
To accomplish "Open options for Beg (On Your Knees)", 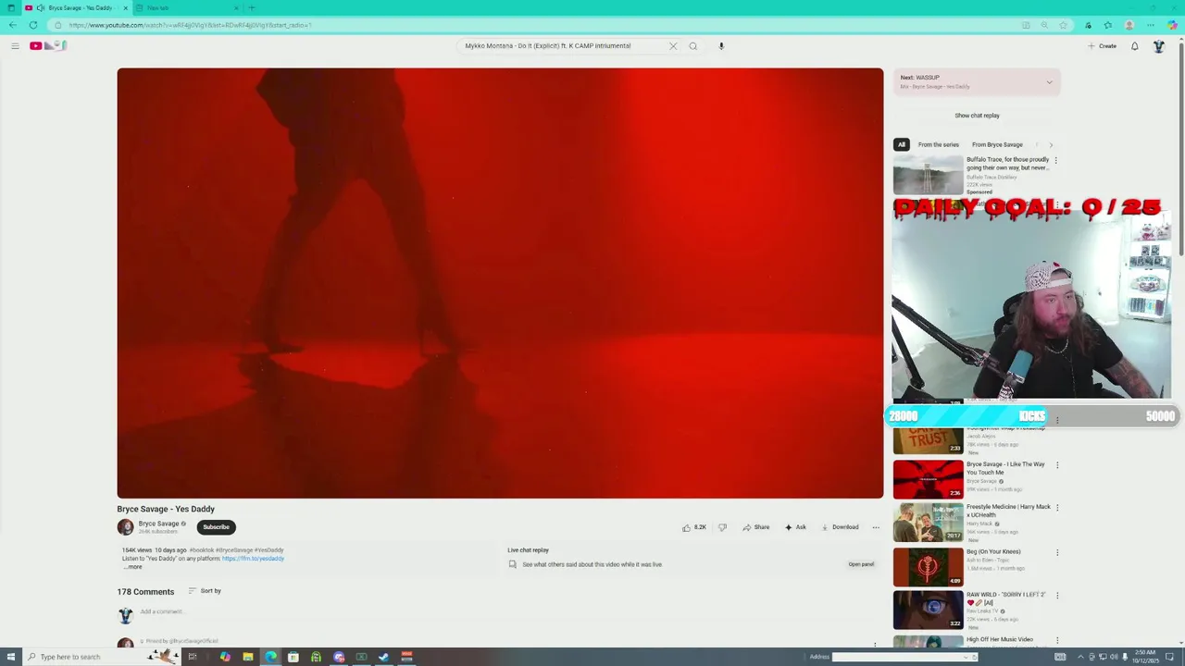I will 1057,553.
